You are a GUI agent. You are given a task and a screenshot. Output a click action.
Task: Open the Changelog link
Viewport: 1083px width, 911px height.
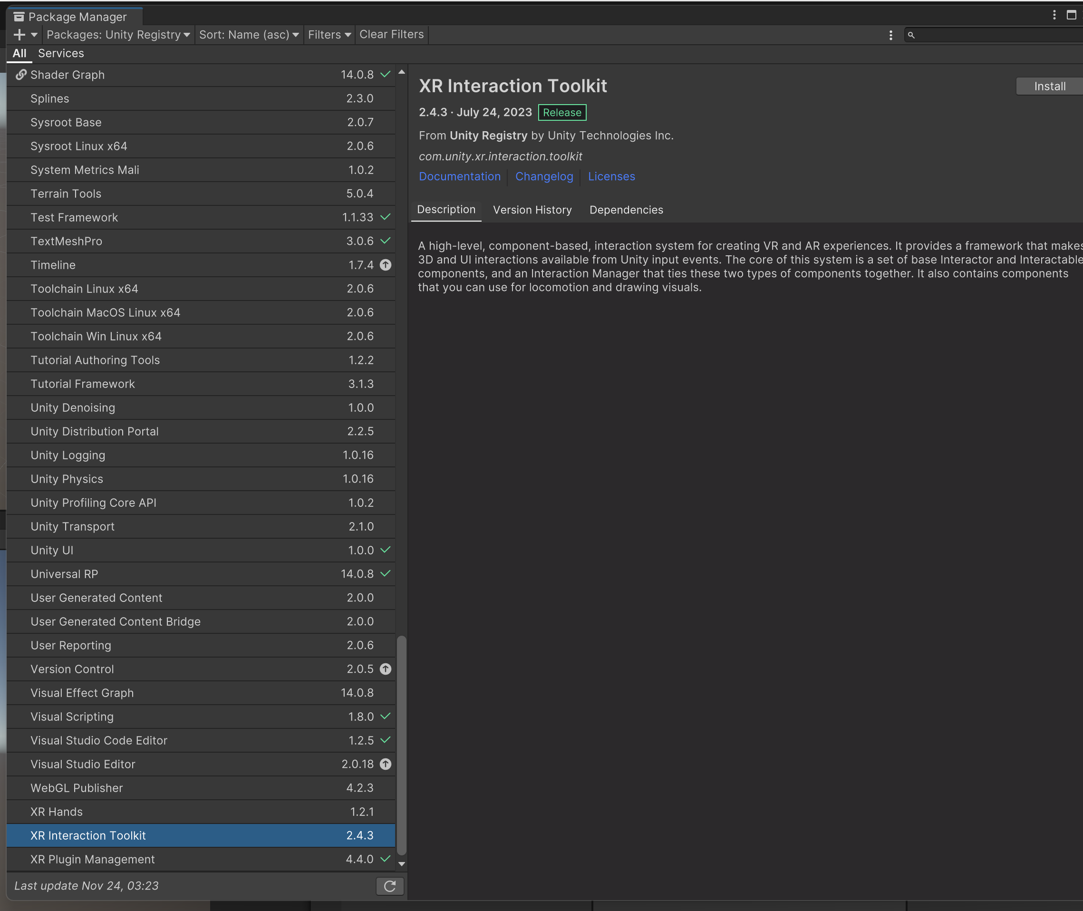point(544,176)
